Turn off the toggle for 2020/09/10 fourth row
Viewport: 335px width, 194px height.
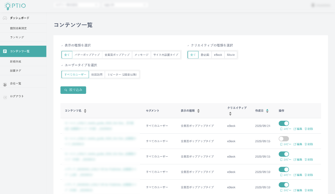pos(284,169)
